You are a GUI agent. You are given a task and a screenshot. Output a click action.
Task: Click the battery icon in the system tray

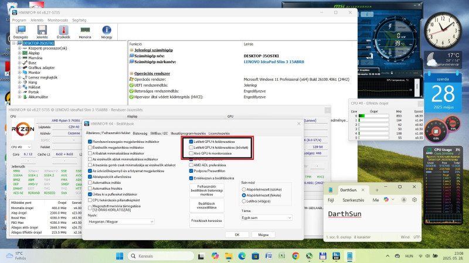pos(435,256)
